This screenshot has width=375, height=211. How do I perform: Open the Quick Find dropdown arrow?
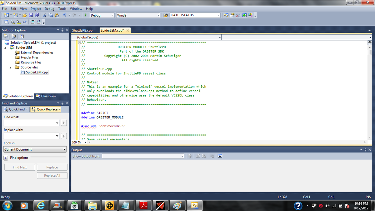coord(27,109)
